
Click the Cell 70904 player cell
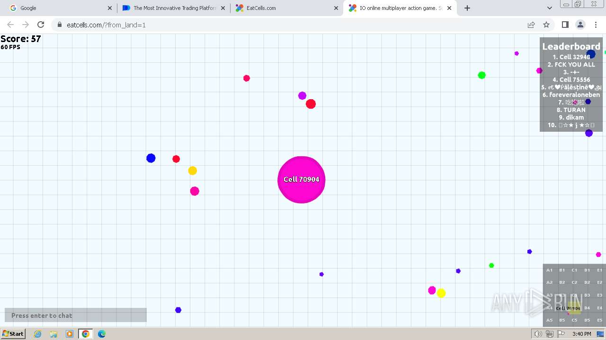[x=301, y=179]
